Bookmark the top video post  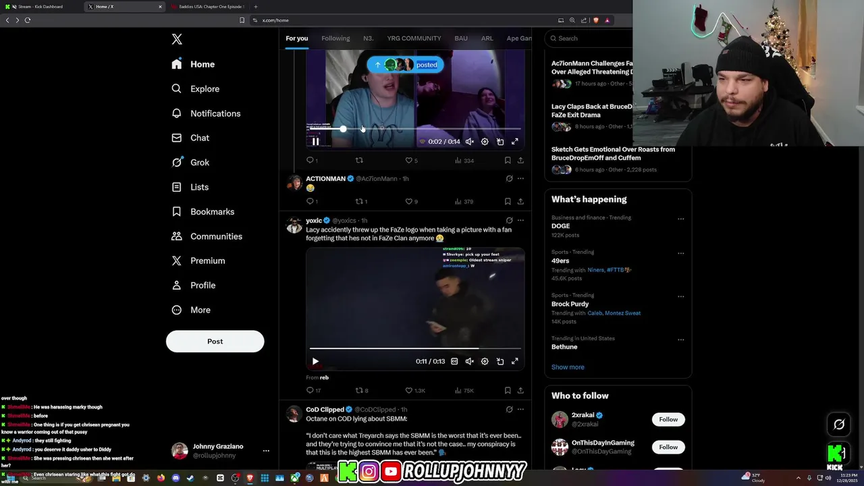508,161
